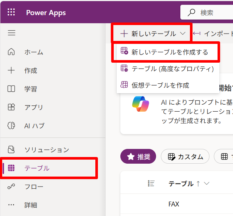233x216 pixels.
Task: Click the virtual table icon in the menu
Action: [124, 85]
